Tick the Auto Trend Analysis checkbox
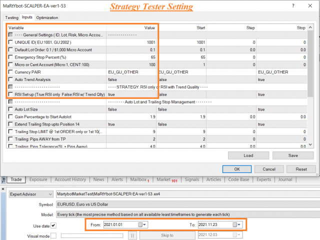Image resolution: width=320 pixels, height=240 pixels. [10, 79]
